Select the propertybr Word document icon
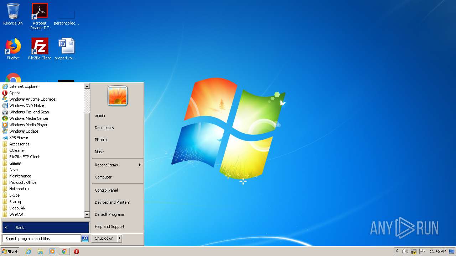The width and height of the screenshot is (456, 256). [x=66, y=49]
